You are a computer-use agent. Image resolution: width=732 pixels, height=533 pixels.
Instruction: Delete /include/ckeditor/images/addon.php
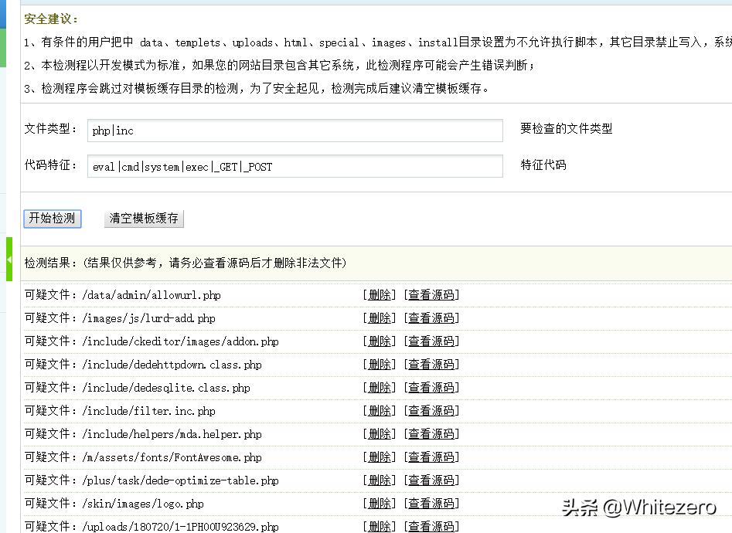point(379,341)
